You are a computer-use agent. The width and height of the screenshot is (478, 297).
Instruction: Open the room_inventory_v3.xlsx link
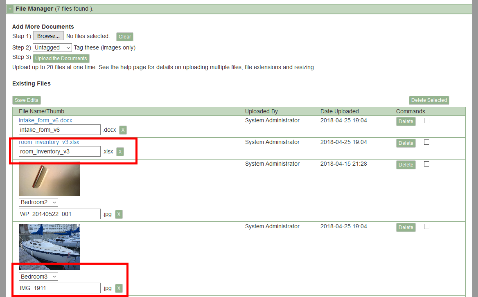[x=49, y=142]
